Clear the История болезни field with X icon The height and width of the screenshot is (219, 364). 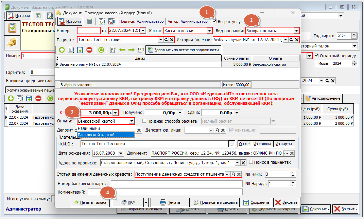coord(297,40)
